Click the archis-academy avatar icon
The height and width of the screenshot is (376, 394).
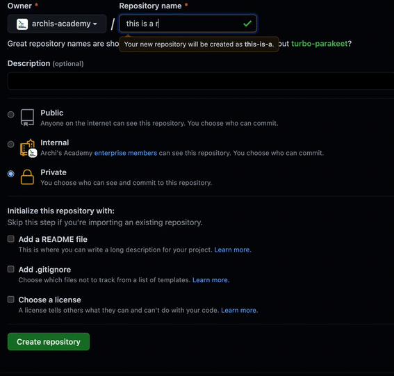(22, 24)
